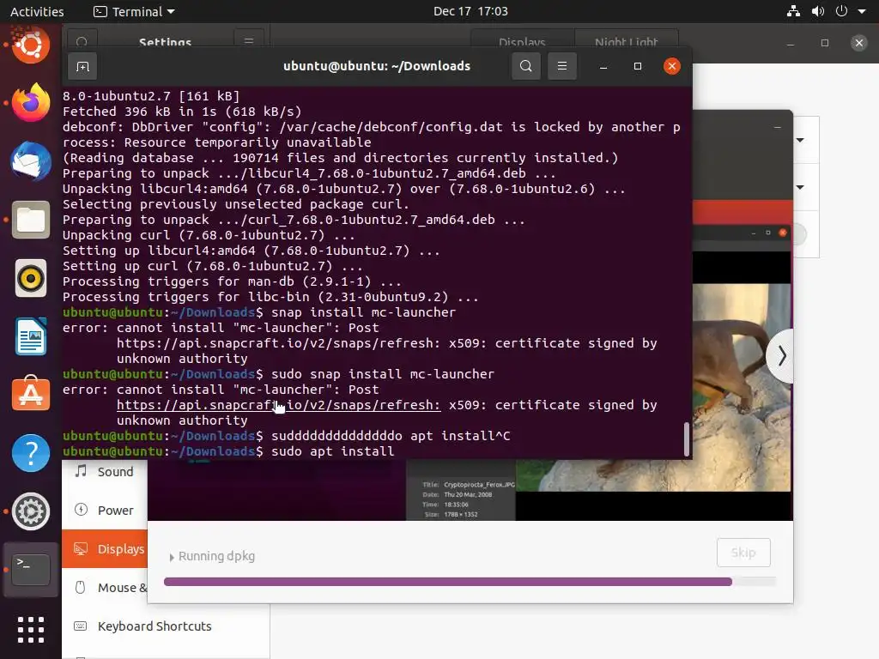
Task: Open the Ubuntu installer icon in the dock
Action: point(31,45)
